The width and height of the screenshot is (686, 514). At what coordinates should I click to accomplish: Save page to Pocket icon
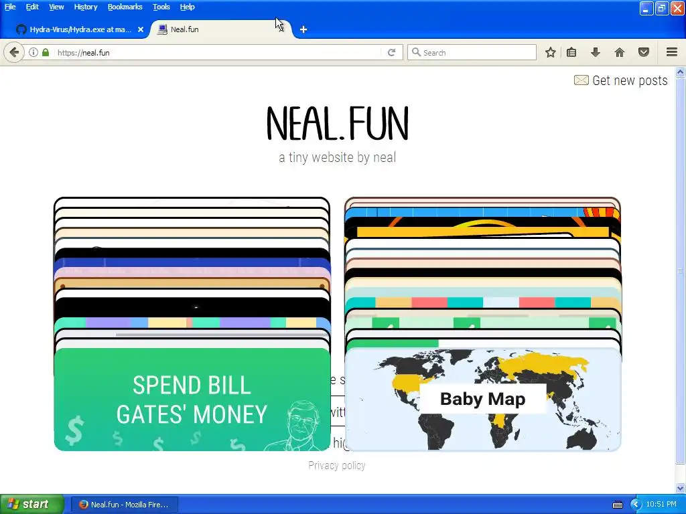pos(644,52)
